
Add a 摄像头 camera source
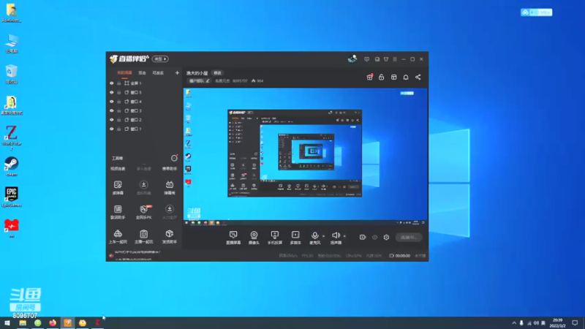click(254, 237)
